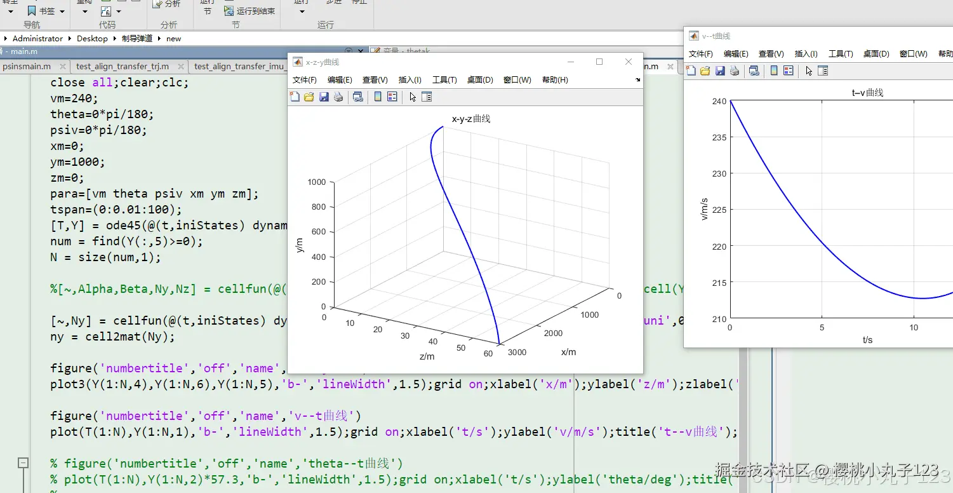Open 桌面(D) menu in x-z-y figure
This screenshot has height=493, width=953.
(480, 80)
